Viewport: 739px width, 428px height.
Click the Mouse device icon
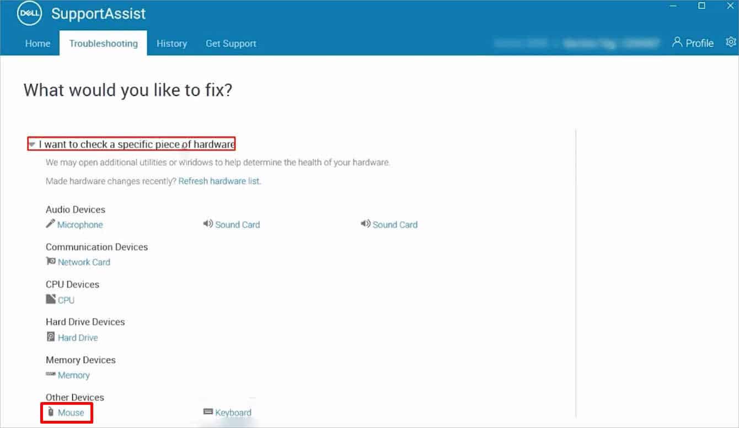[51, 412]
